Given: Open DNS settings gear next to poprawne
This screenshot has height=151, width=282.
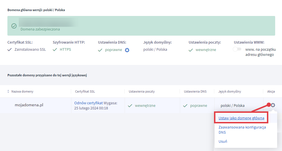Looking at the screenshot, I should pos(127,50).
